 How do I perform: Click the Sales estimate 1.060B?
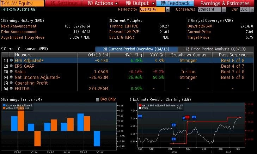101,72
